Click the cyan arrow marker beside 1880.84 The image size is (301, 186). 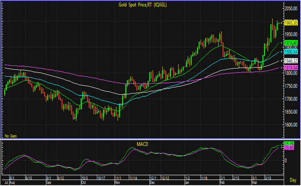(x=281, y=52)
